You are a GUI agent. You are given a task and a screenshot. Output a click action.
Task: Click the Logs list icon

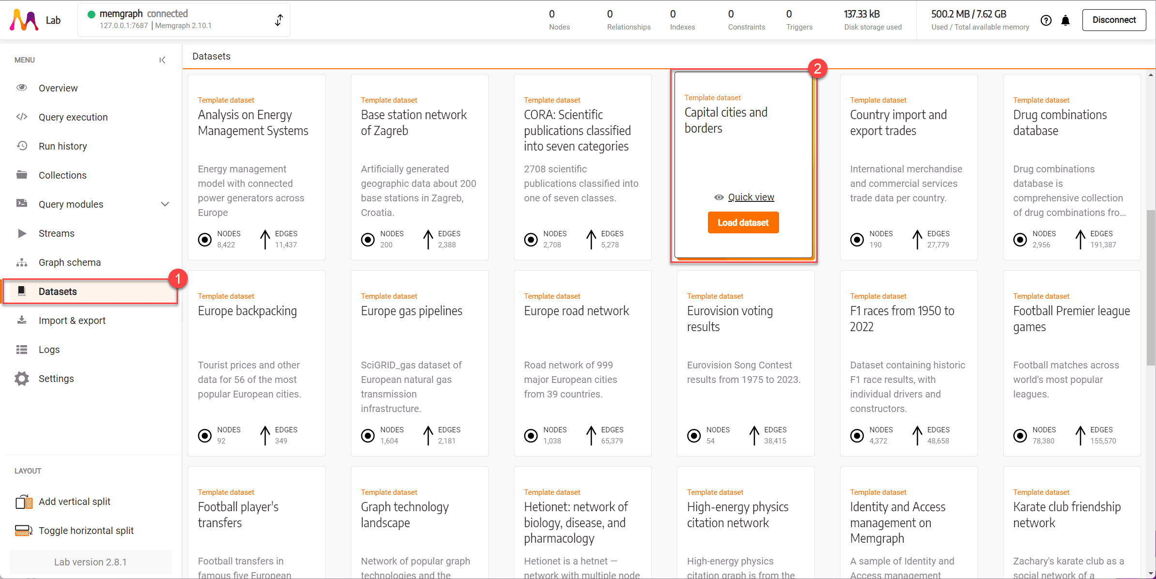[x=22, y=349]
